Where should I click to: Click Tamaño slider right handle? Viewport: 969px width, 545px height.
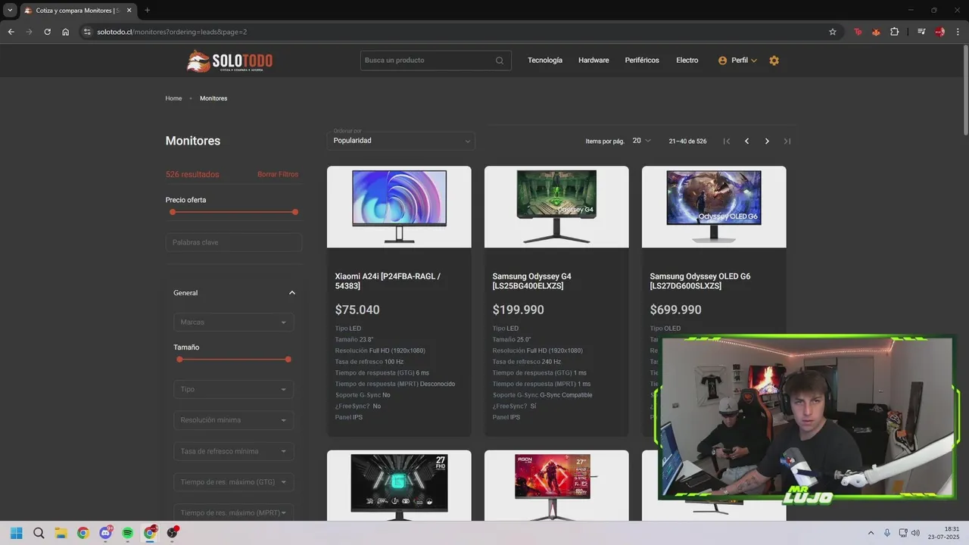[288, 360]
